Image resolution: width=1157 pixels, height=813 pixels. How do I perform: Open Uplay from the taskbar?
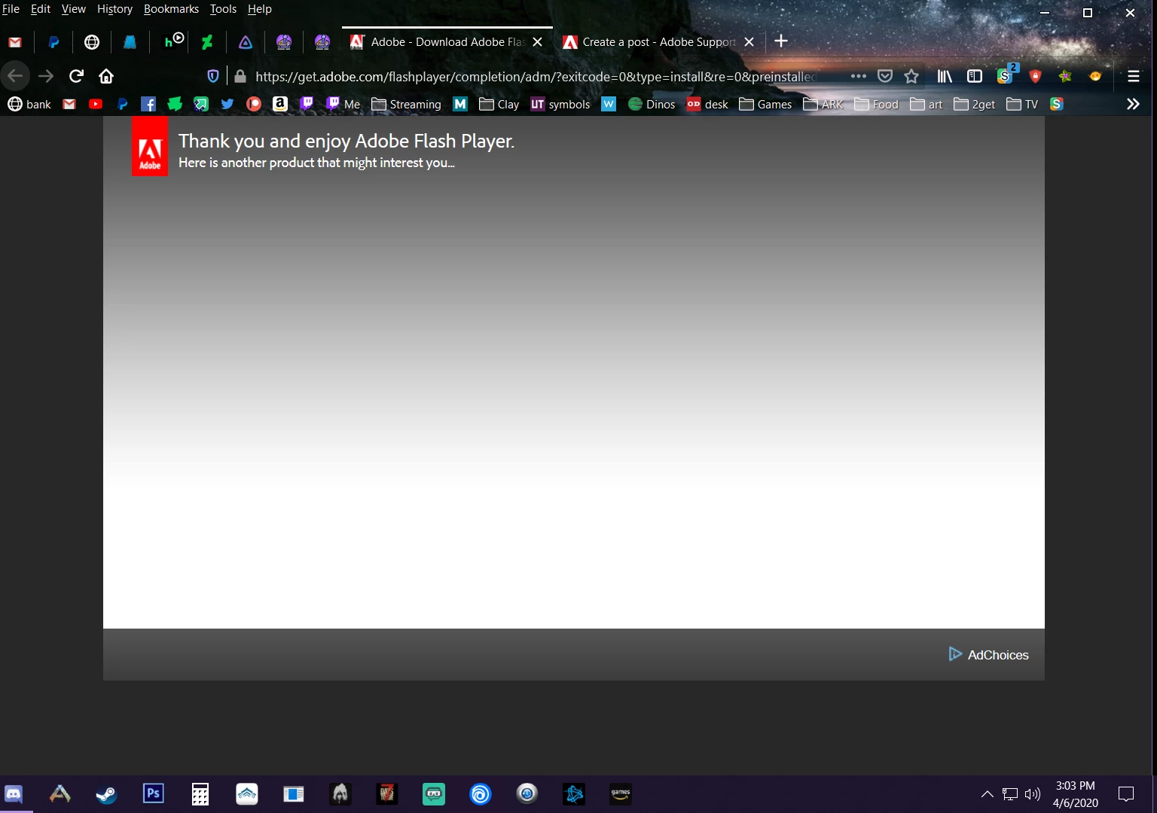[480, 793]
